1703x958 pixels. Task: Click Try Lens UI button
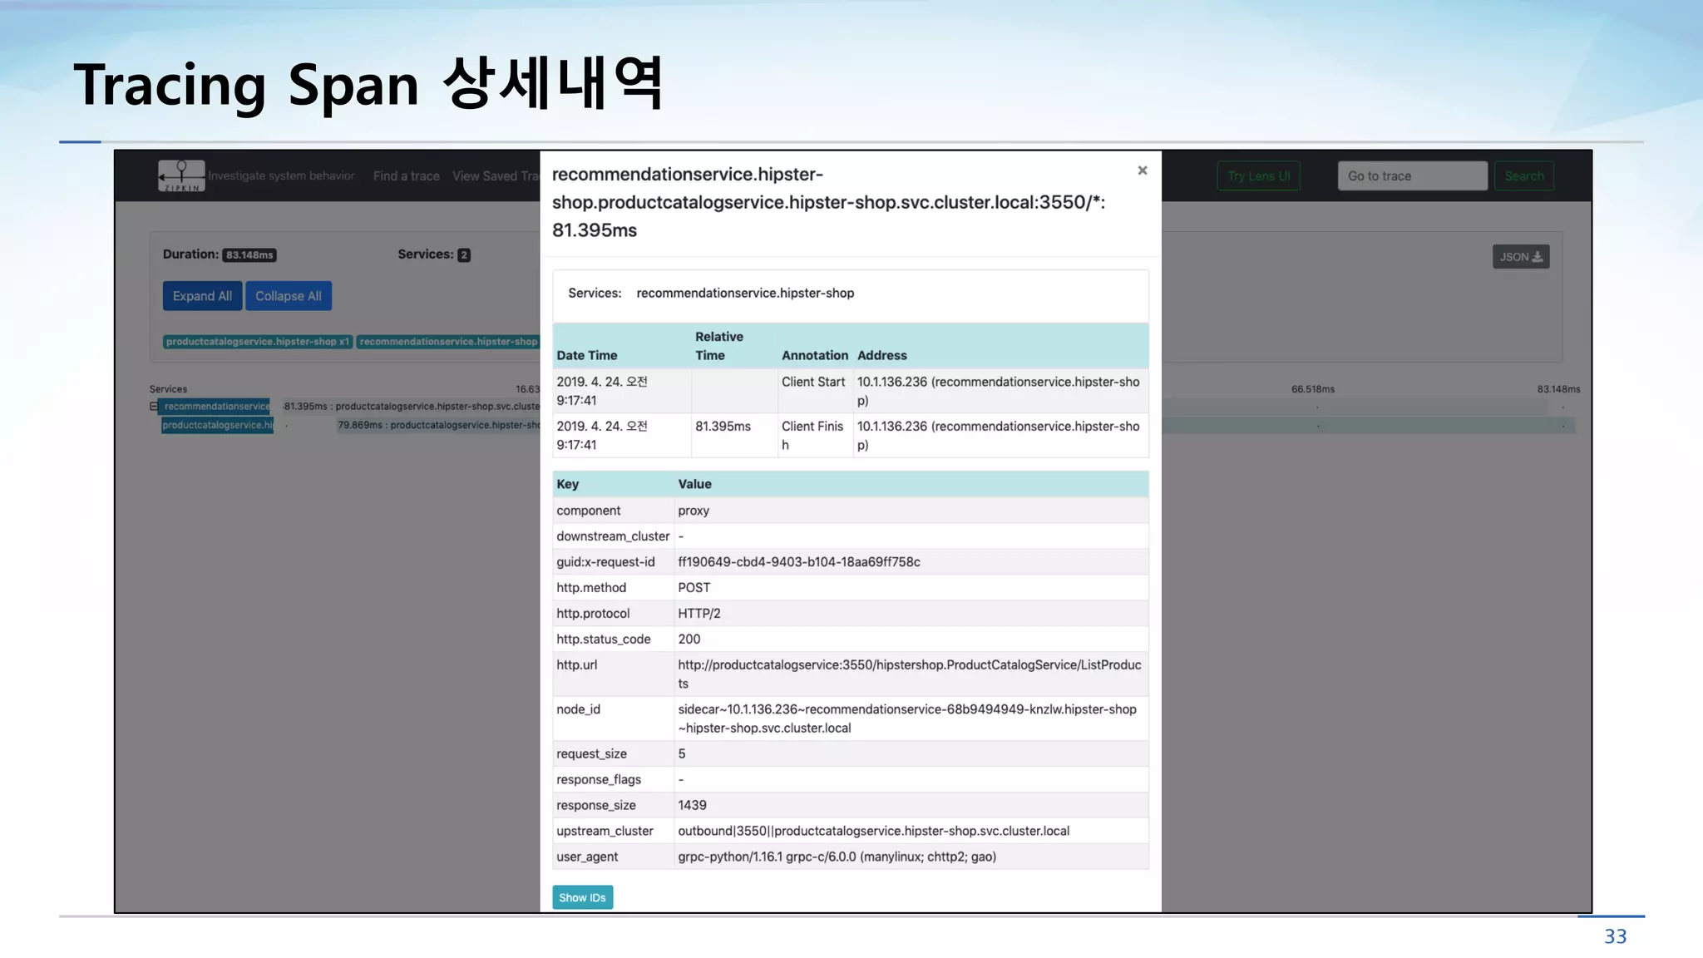1259,176
